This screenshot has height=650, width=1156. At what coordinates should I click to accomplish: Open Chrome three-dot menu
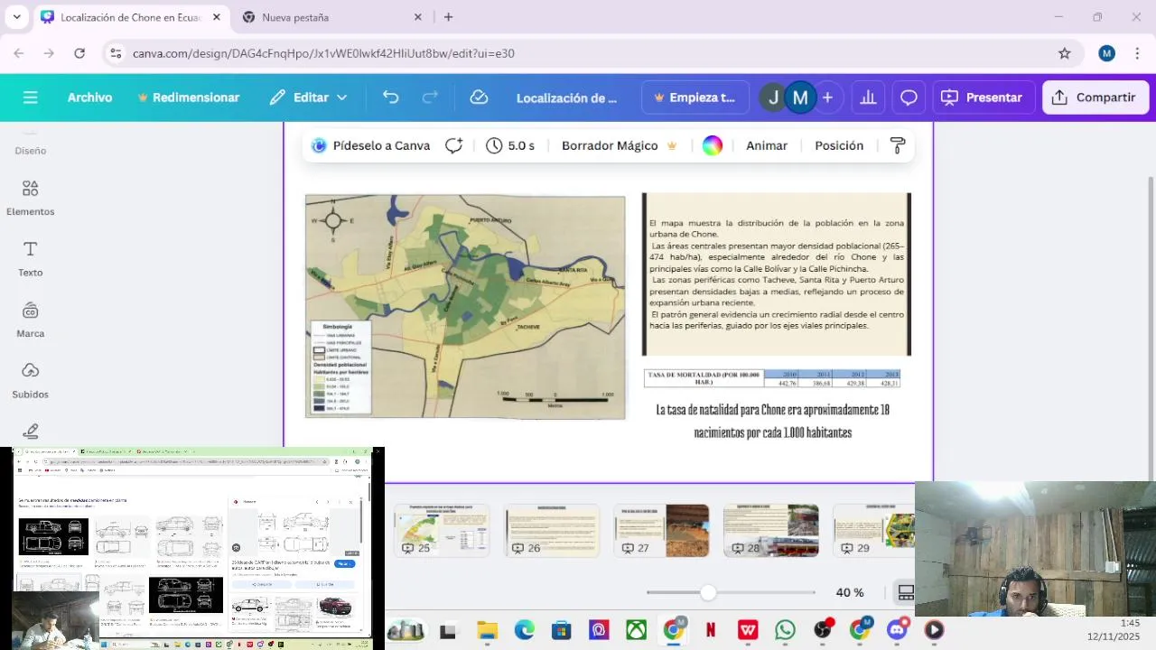coord(1137,53)
